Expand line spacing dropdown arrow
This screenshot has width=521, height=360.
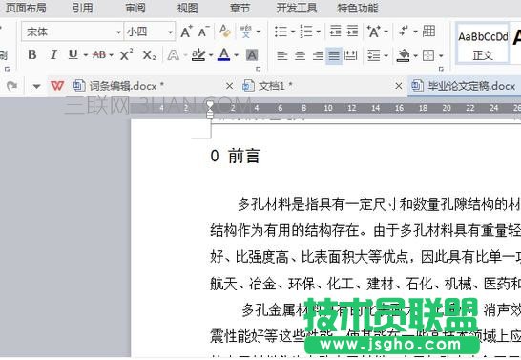pos(386,55)
